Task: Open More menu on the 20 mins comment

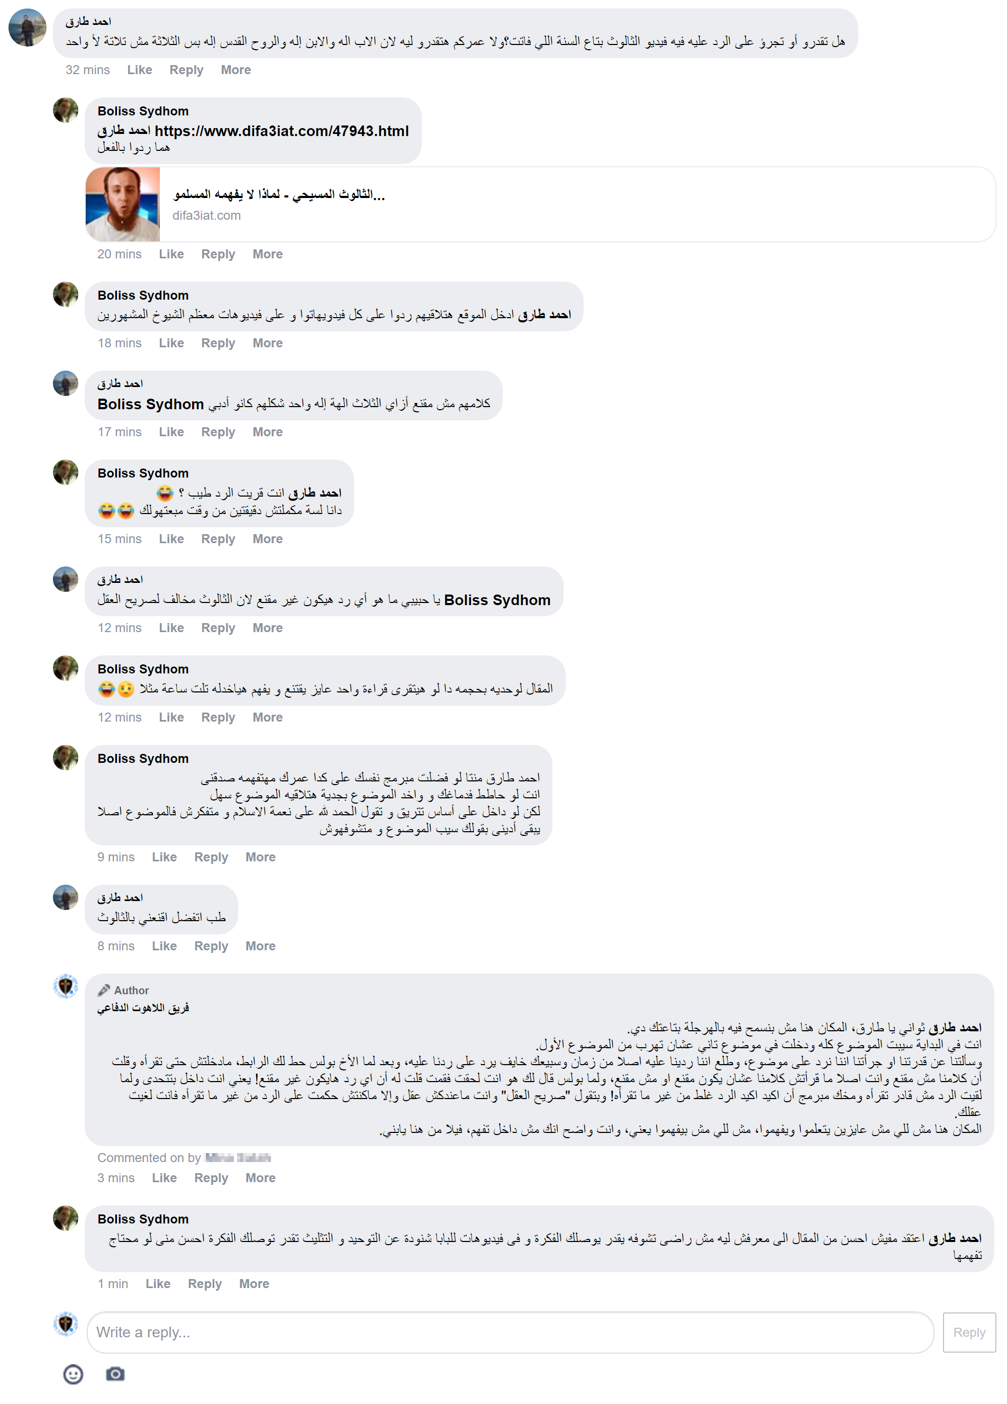Action: click(267, 254)
